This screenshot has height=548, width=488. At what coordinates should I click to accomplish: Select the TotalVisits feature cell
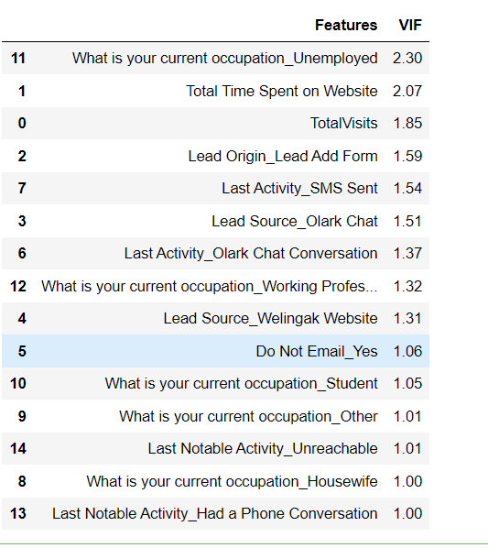pos(344,124)
